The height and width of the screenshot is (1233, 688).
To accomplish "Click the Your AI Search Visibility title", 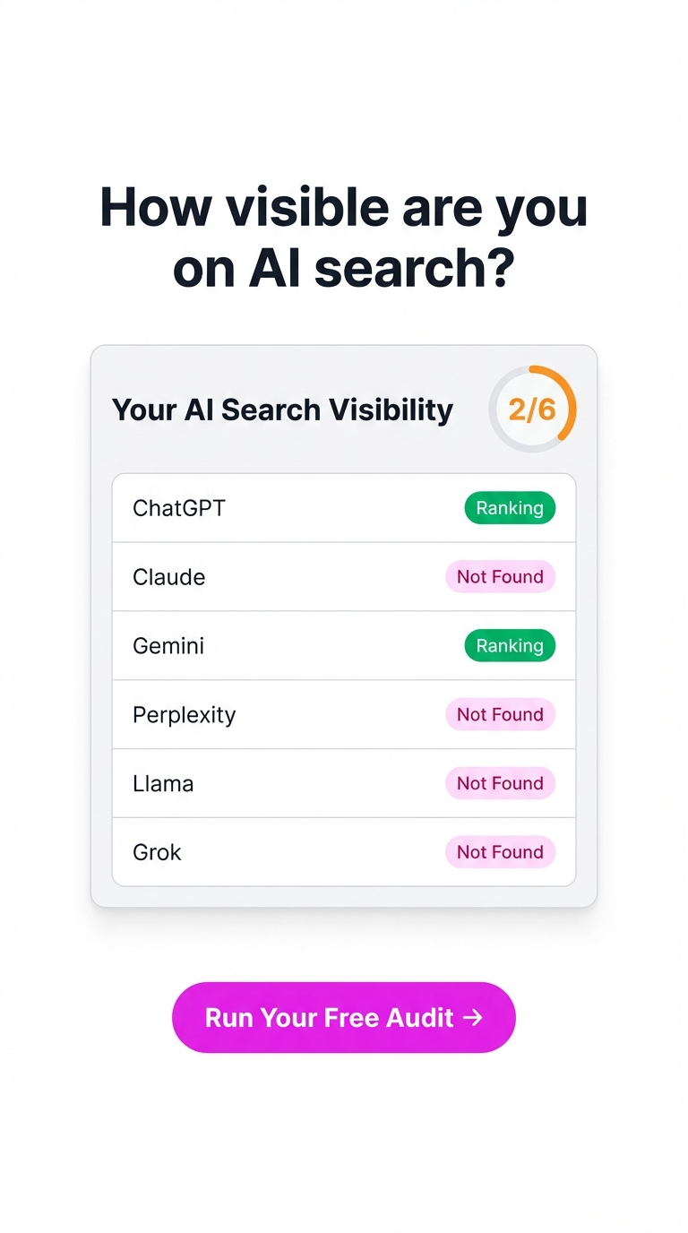I will point(282,410).
